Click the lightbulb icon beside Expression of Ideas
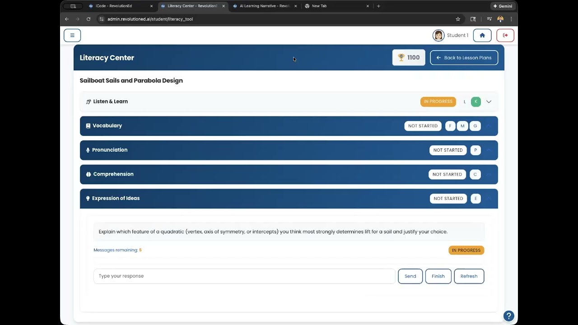Viewport: 578px width, 325px height. 88,198
